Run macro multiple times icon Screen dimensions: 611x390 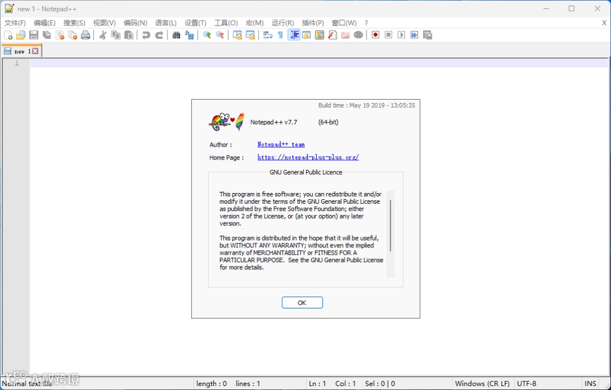pos(414,35)
